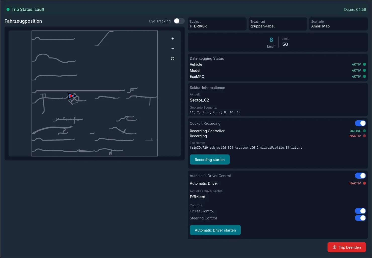
Task: Click the EcoMPC AKTIV status dot
Action: (364, 76)
